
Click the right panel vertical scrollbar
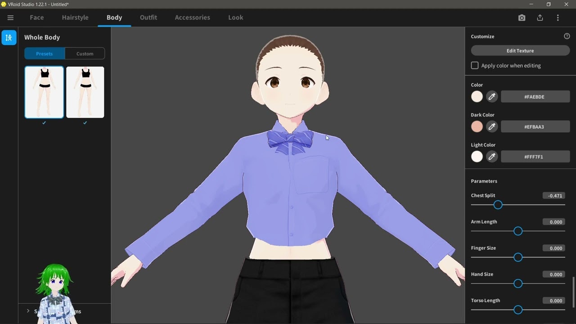(x=573, y=292)
